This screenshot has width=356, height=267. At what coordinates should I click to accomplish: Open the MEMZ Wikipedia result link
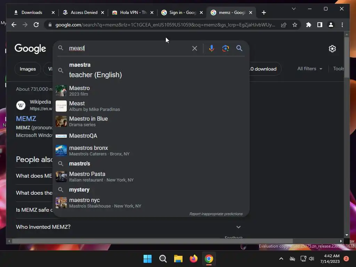26,119
